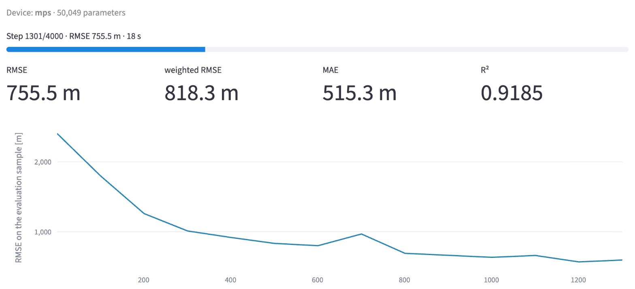Click the Device mps parameters caption

(x=66, y=13)
